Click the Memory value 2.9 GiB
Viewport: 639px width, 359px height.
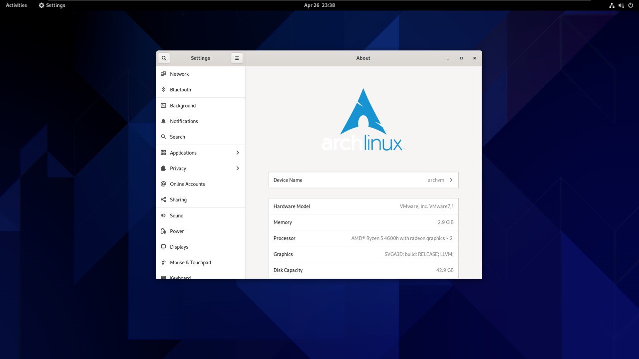[446, 222]
